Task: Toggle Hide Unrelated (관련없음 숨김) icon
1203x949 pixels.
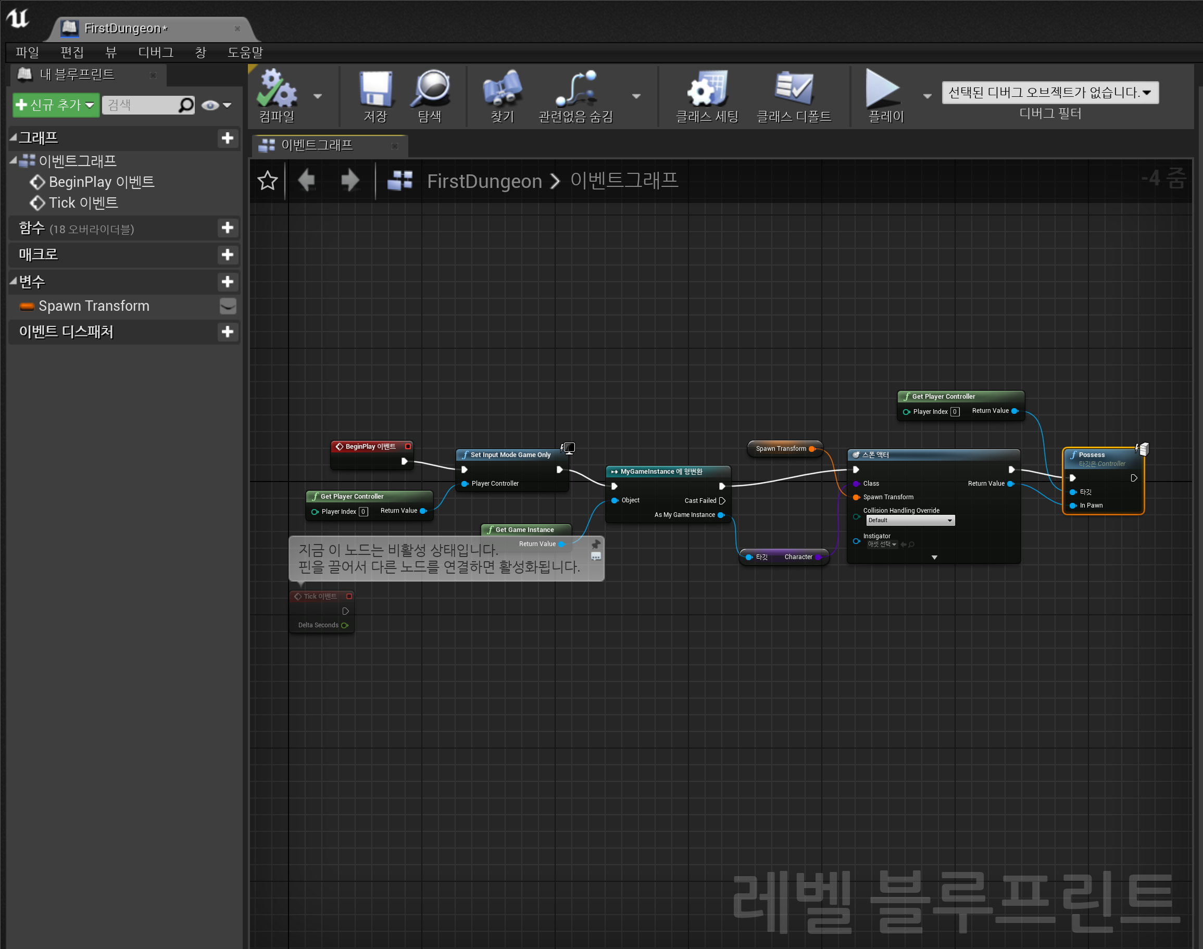Action: [576, 88]
